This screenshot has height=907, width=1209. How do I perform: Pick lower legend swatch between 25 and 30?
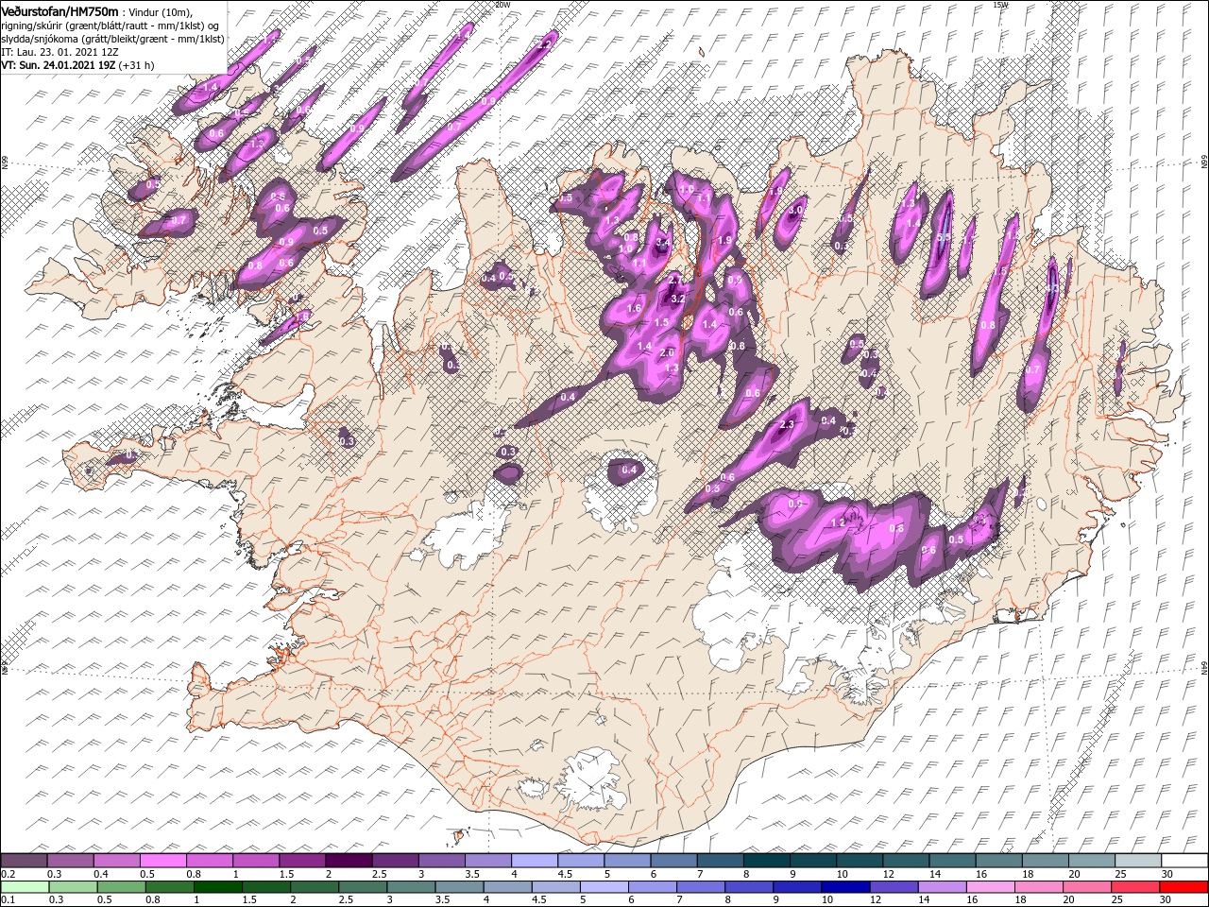pyautogui.click(x=1137, y=886)
